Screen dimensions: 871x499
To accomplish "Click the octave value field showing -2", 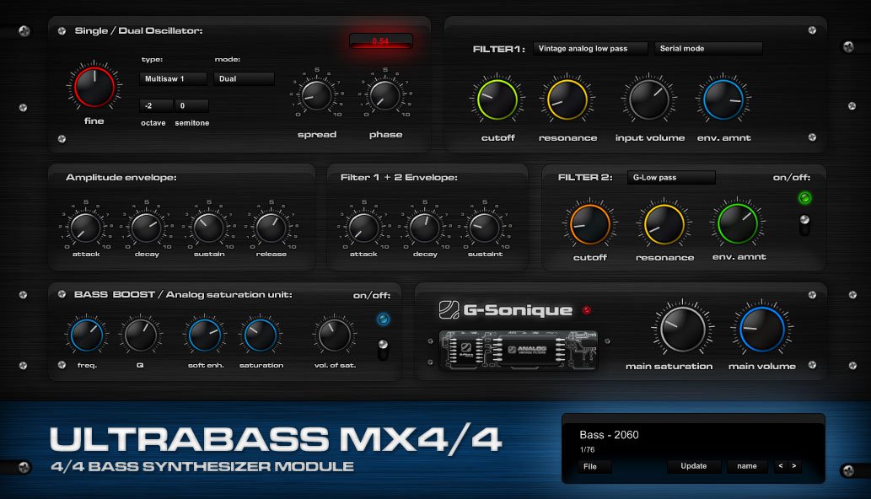I will pos(156,106).
